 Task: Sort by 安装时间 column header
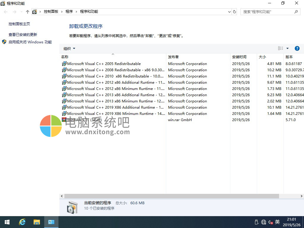pyautogui.click(x=243, y=57)
